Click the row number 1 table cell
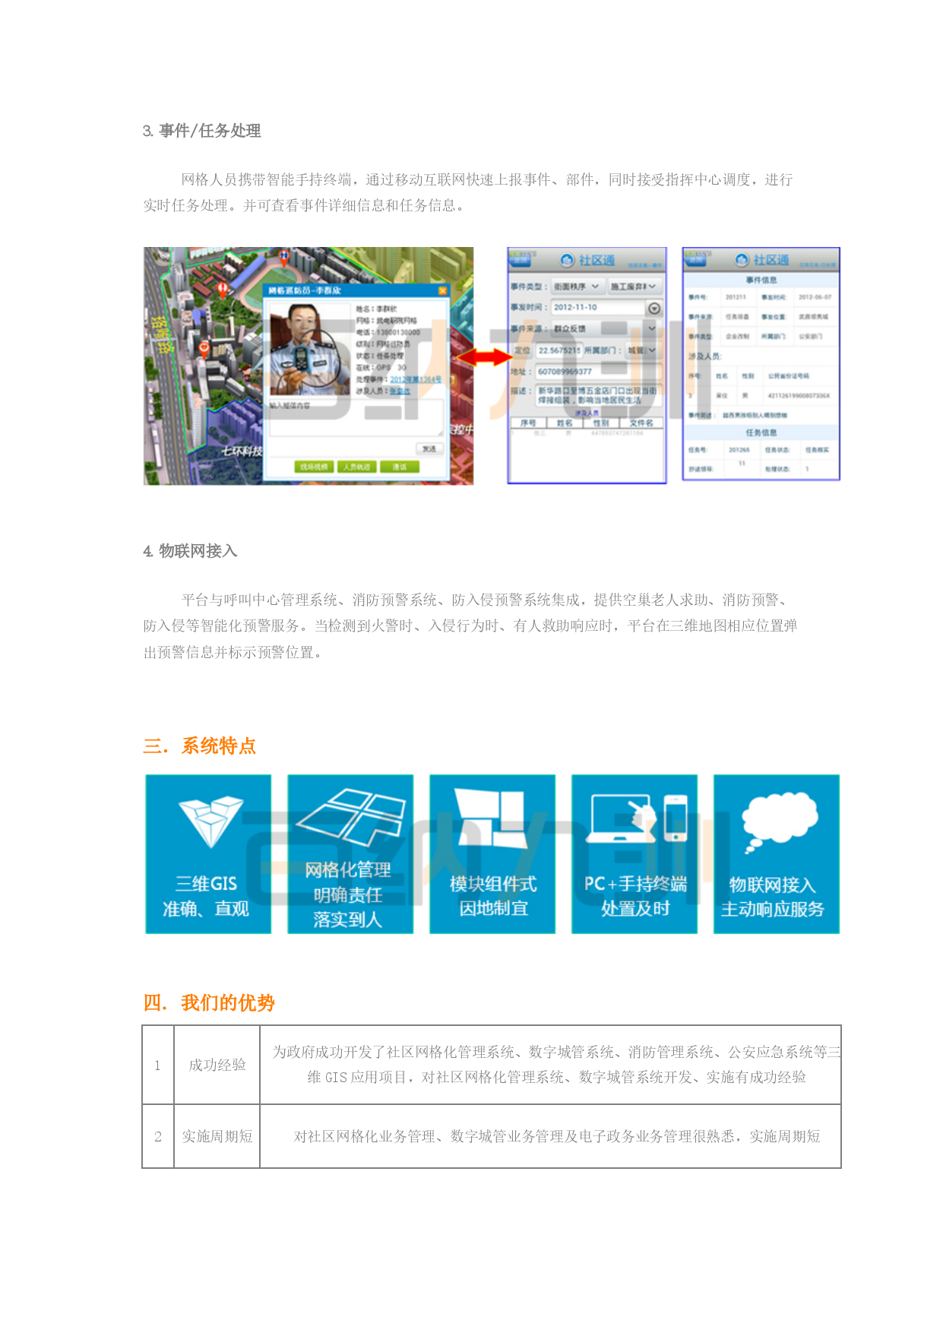 click(158, 1065)
